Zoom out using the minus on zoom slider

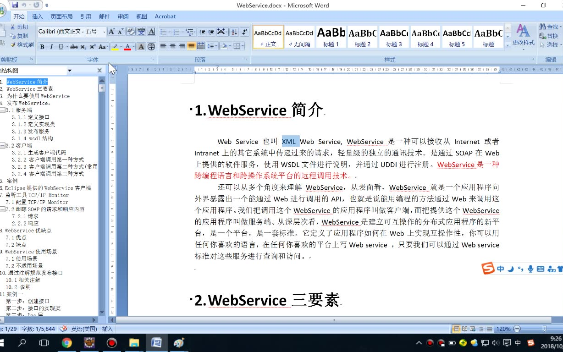coord(516,329)
